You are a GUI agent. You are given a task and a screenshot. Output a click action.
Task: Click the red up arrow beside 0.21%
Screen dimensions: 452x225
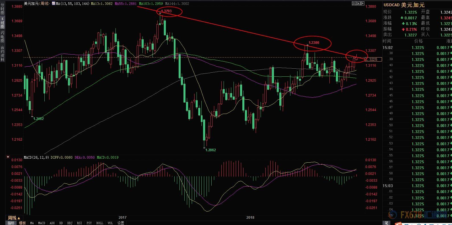(x=403, y=29)
